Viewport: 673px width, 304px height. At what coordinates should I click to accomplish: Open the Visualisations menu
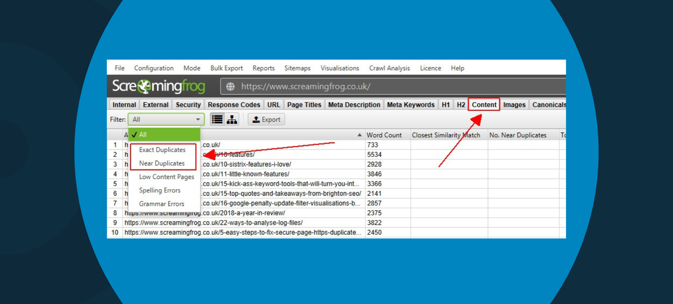[340, 68]
